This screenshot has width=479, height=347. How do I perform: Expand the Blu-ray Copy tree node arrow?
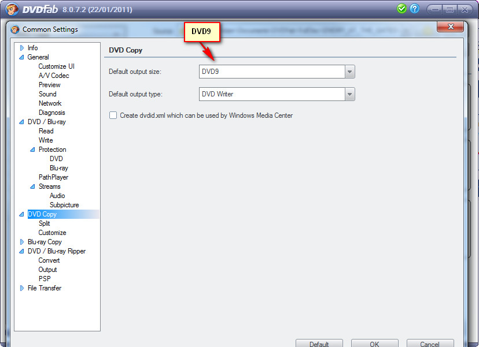click(x=21, y=242)
